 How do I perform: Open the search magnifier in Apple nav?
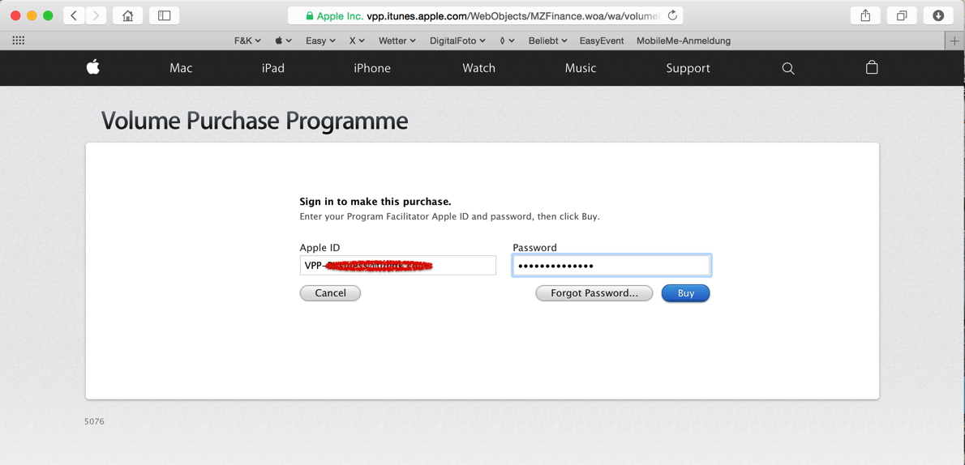tap(787, 68)
